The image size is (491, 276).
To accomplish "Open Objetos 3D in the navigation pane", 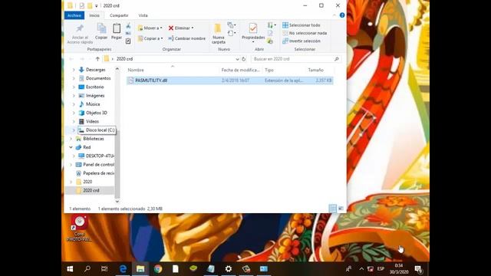I will [96, 113].
